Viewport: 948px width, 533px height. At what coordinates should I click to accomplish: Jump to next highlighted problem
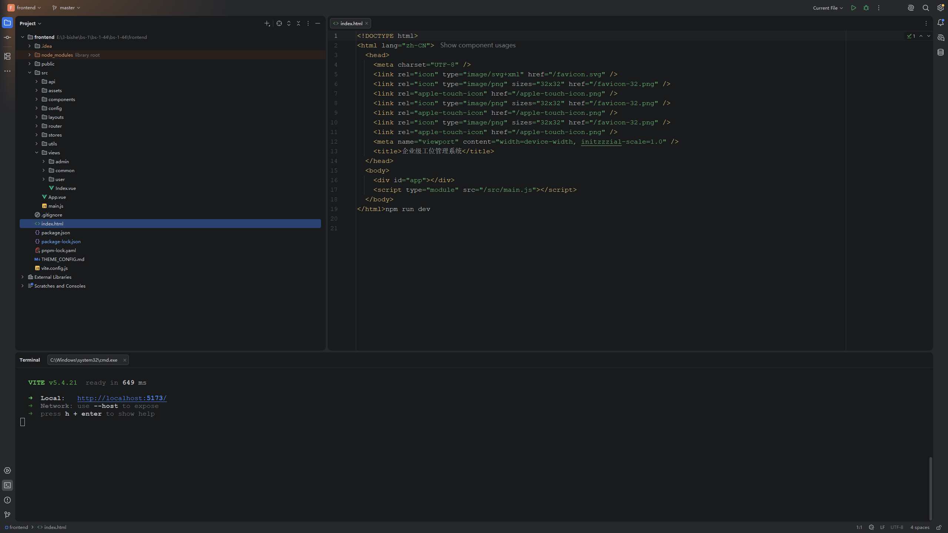click(928, 36)
